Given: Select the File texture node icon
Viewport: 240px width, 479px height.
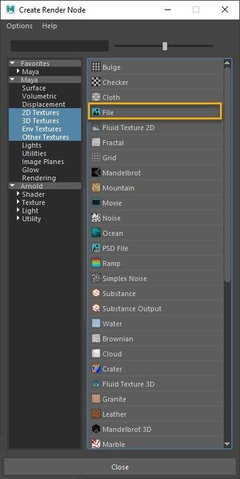Looking at the screenshot, I should click(x=96, y=113).
